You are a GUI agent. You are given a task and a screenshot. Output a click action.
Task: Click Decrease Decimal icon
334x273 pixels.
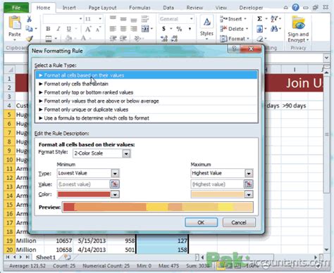click(174, 39)
